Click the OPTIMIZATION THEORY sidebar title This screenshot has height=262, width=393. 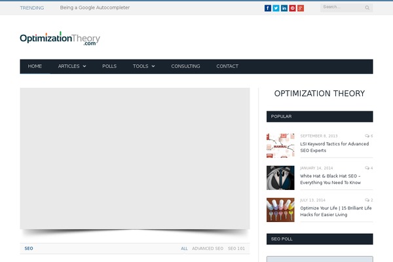[x=320, y=94]
